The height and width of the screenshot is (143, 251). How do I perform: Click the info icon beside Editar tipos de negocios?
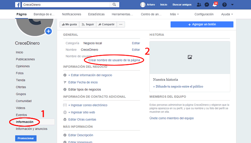pyautogui.click(x=65, y=90)
